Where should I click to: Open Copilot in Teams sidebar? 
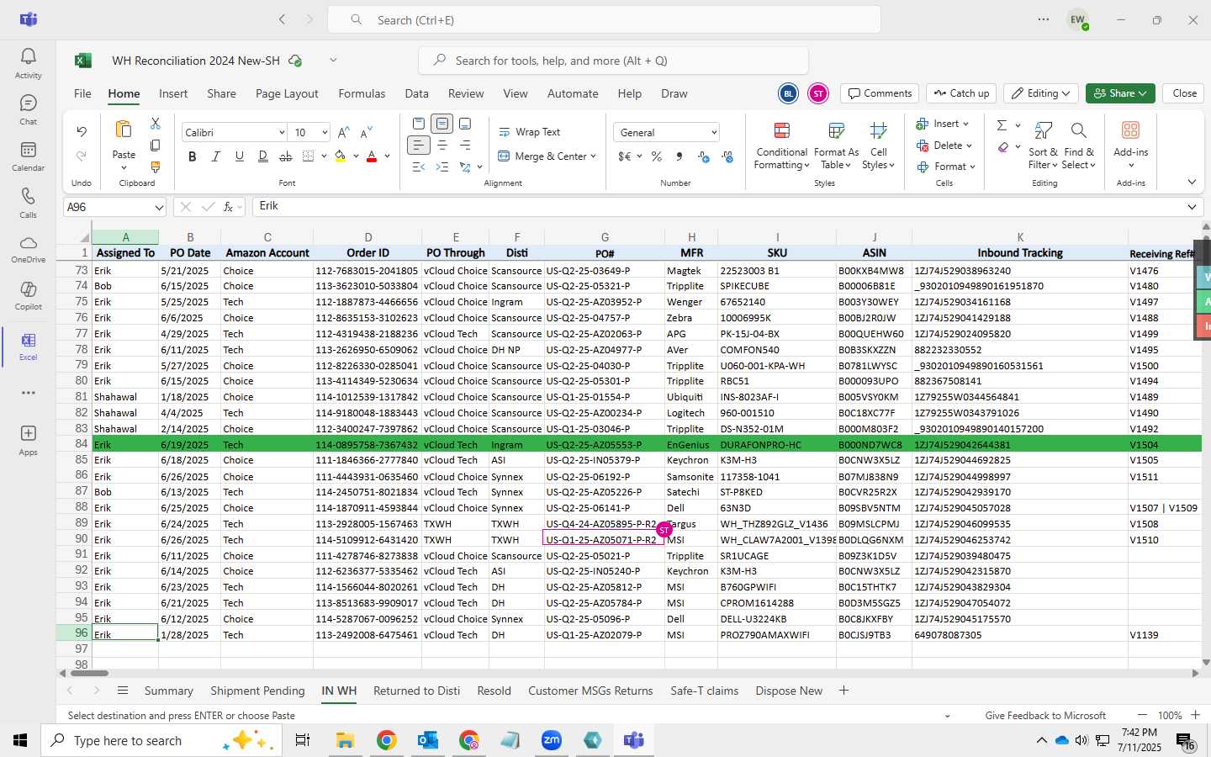point(28,294)
